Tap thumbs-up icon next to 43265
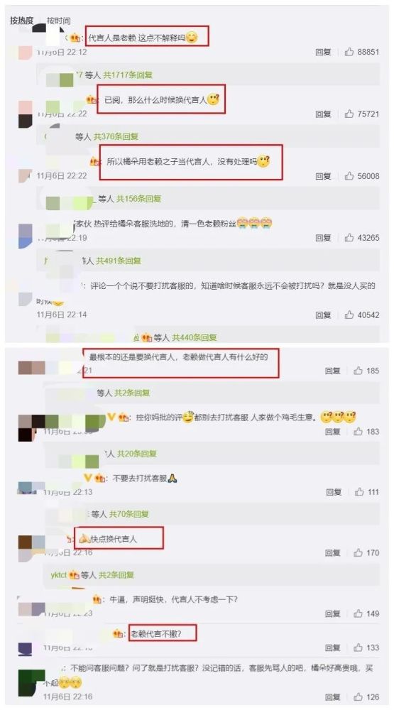 coord(349,238)
